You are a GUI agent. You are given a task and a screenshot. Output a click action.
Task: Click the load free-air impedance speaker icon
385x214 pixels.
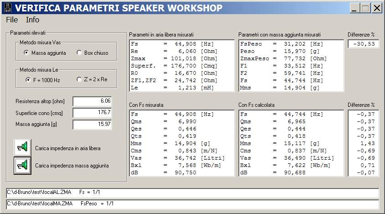[x=22, y=147]
